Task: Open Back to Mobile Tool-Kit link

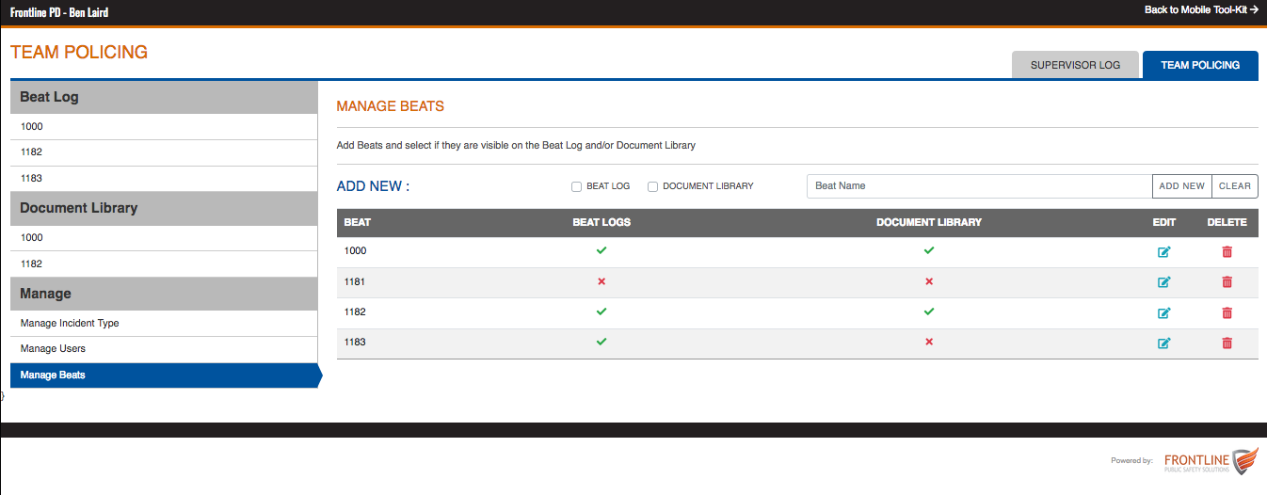Action: (1201, 9)
